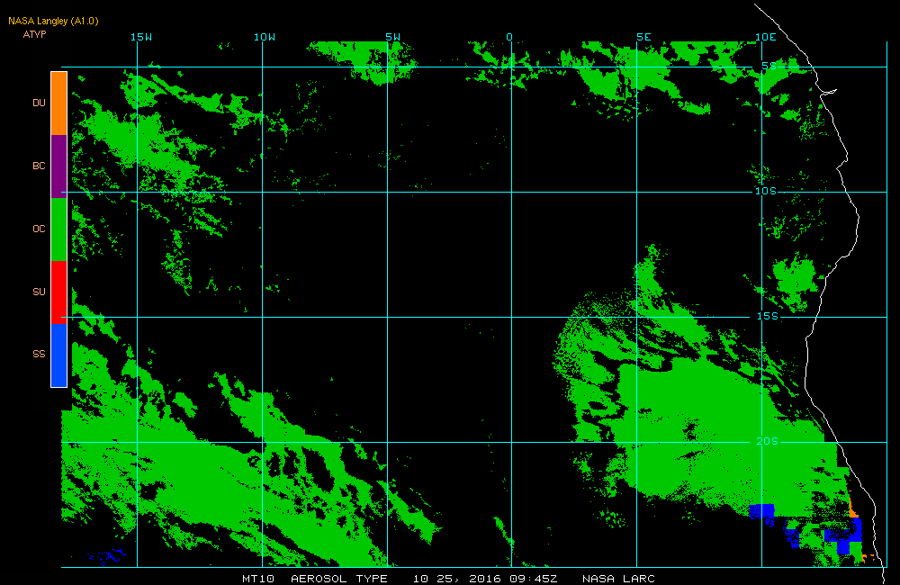Click the MT10 caption text
Viewport: 900px width, 585px height.
pos(258,579)
